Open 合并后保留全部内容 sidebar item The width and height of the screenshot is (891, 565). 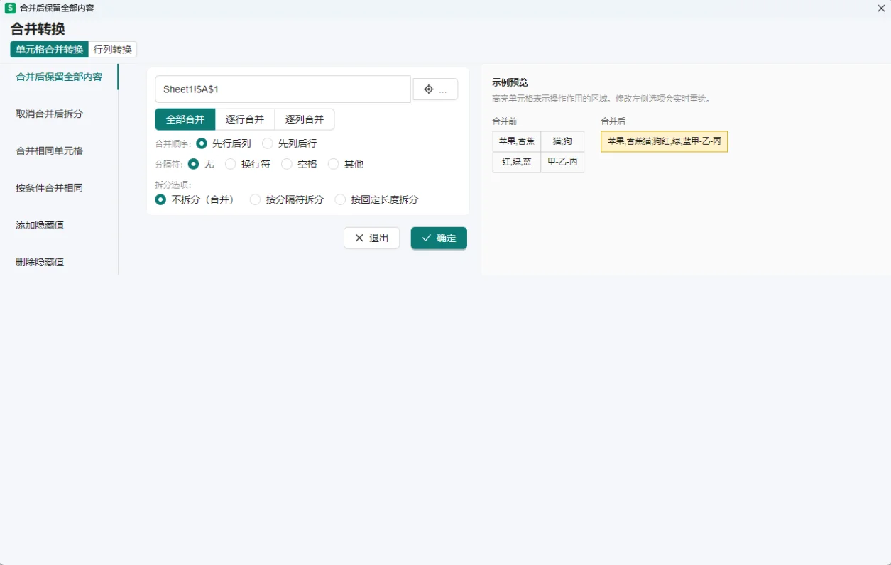(x=59, y=77)
